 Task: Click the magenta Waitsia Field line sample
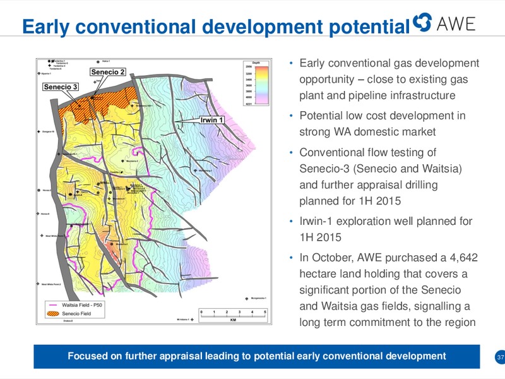pos(53,305)
